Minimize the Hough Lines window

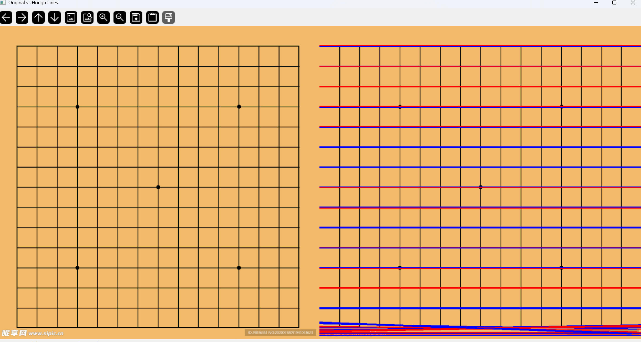[596, 3]
